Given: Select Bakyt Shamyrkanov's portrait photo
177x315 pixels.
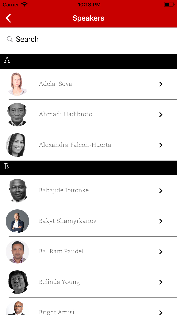Looking at the screenshot, I should pos(17,221).
